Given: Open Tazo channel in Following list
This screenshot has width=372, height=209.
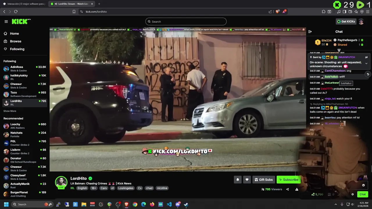Looking at the screenshot, I should (25, 94).
